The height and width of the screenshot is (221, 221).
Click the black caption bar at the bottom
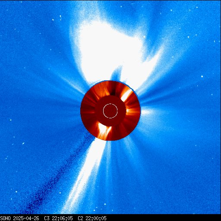(110, 218)
